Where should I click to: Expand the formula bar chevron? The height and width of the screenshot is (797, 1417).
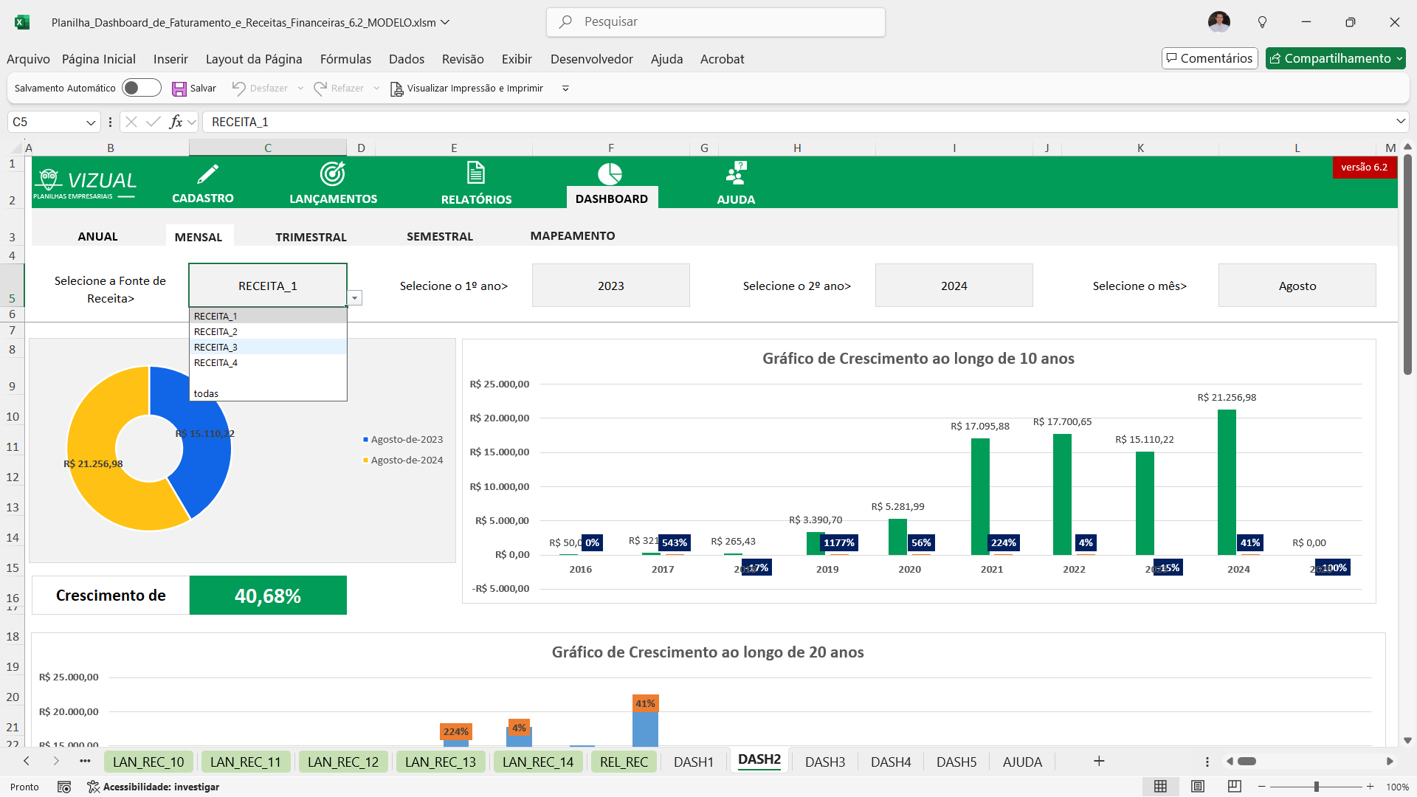pos(1400,122)
